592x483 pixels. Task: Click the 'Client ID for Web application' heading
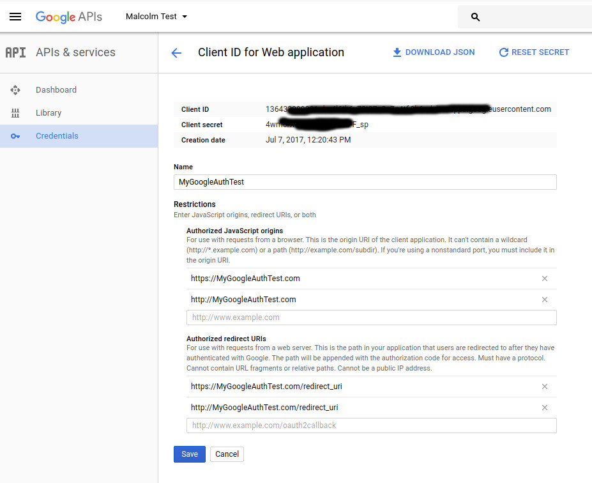[271, 52]
